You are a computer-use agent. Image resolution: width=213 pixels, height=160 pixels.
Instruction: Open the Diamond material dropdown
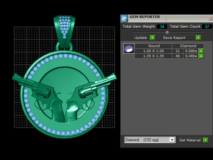pos(172,140)
